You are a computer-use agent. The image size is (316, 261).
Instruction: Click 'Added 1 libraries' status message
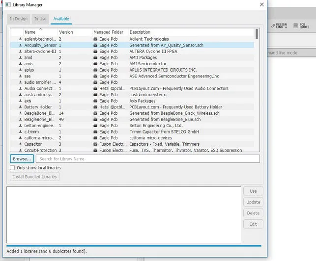click(47, 251)
